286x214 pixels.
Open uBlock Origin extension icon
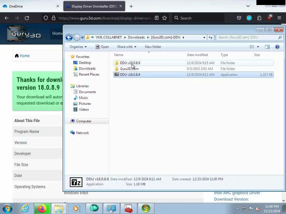point(270,18)
